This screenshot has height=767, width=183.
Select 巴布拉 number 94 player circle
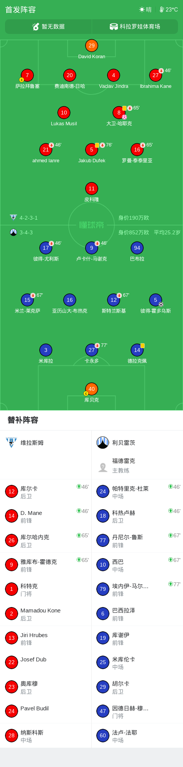(137, 248)
